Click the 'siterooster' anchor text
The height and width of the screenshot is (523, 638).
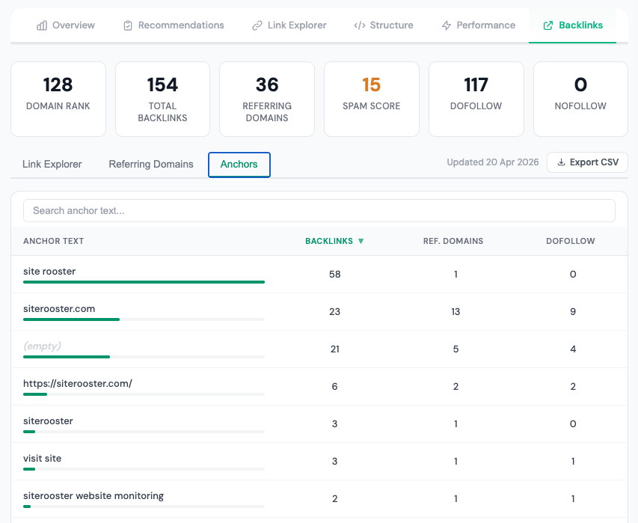[x=48, y=420]
